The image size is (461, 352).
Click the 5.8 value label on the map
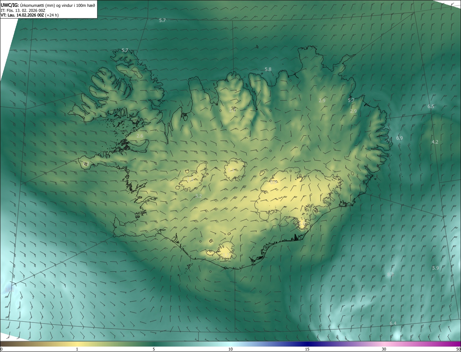coord(268,69)
